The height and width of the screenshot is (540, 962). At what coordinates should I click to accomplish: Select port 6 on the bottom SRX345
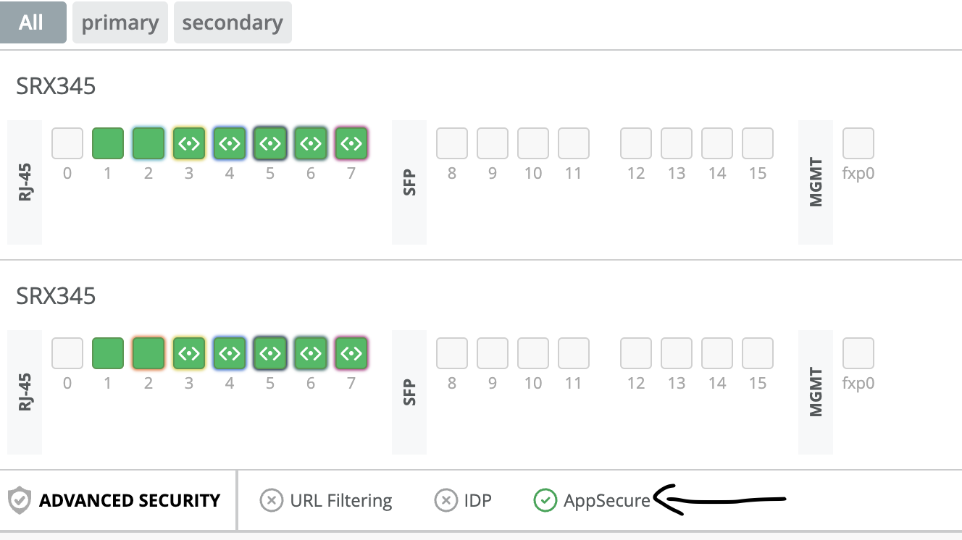311,353
